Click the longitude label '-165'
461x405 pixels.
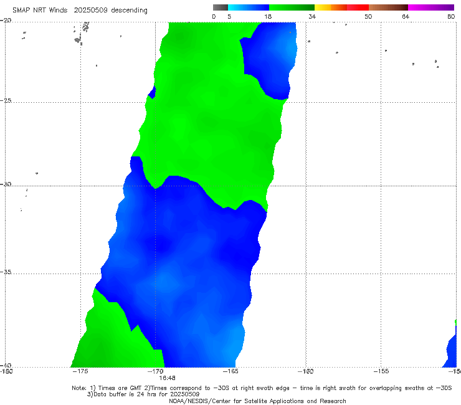230,371
